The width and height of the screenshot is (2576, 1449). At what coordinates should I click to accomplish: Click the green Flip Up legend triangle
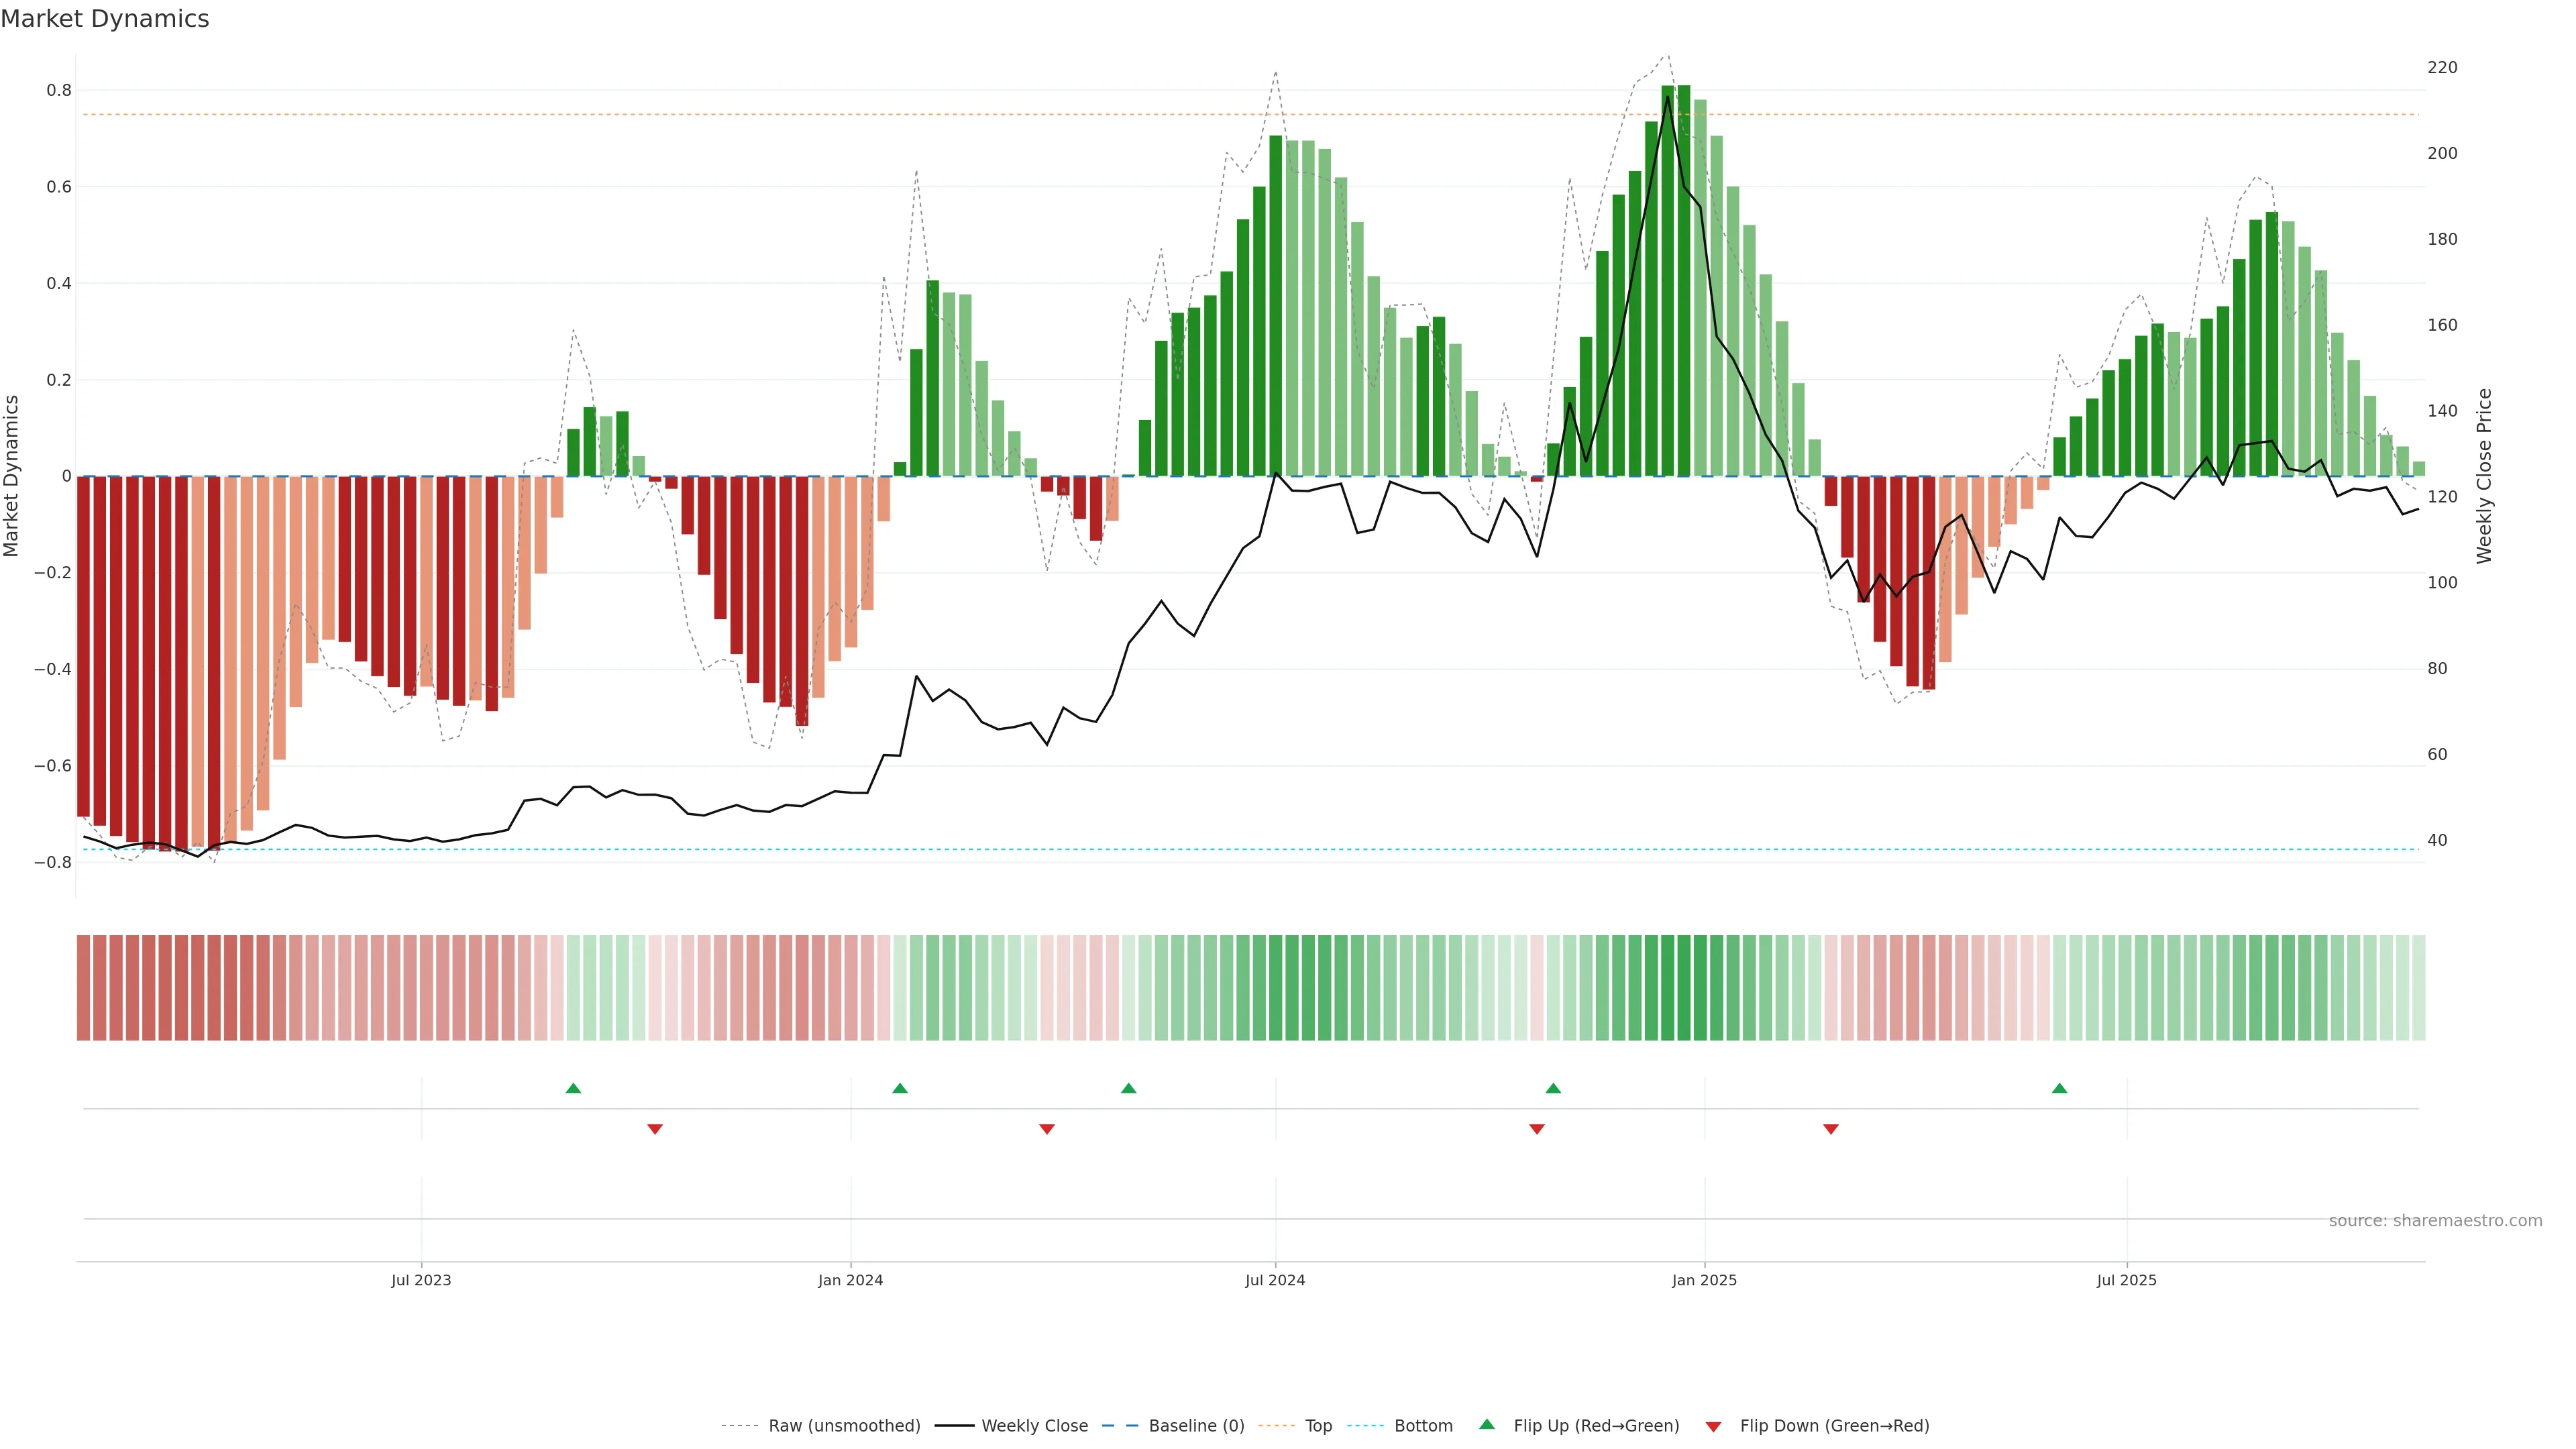tap(1487, 1424)
